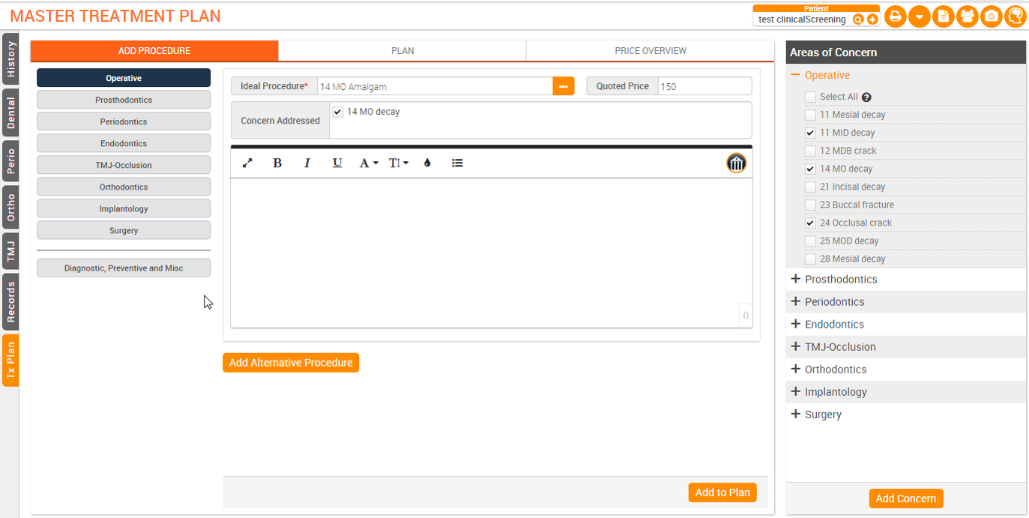Click the print icon in the header
This screenshot has width=1029, height=518.
point(895,16)
